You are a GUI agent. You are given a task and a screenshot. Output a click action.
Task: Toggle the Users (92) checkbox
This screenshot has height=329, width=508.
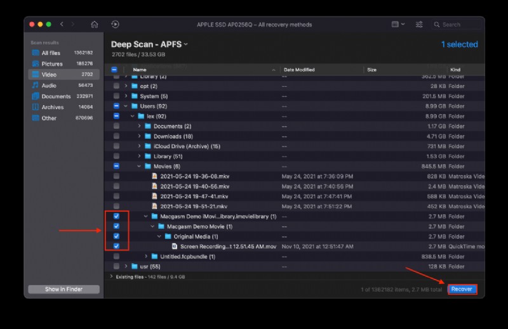pos(116,106)
